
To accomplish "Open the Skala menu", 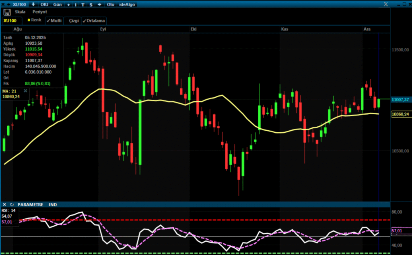I will [x=20, y=12].
